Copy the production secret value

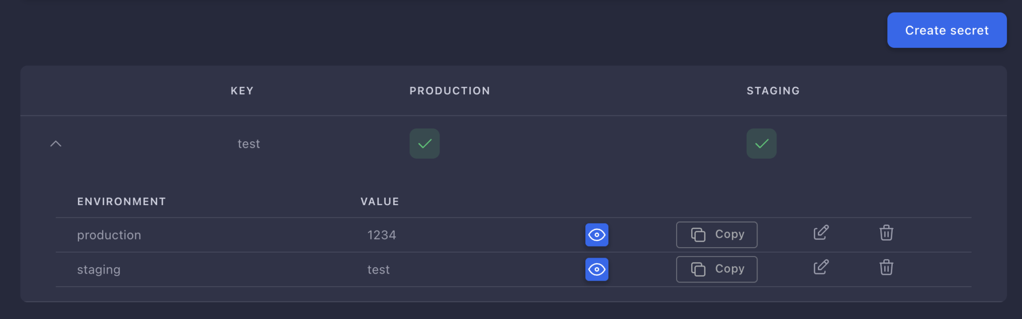717,235
